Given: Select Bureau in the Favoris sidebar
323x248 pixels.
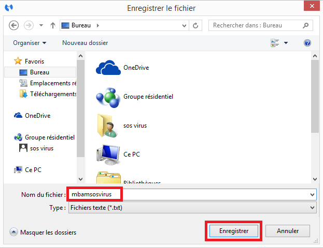Looking at the screenshot, I should 39,72.
